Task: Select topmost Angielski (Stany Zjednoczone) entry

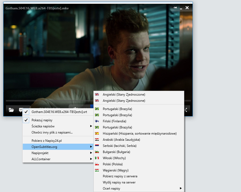Action: tap(139, 95)
